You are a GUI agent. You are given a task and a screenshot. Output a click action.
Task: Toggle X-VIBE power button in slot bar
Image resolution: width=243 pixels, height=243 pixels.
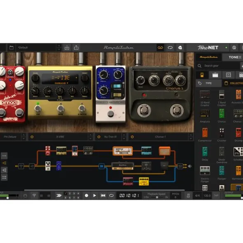coord(32,137)
